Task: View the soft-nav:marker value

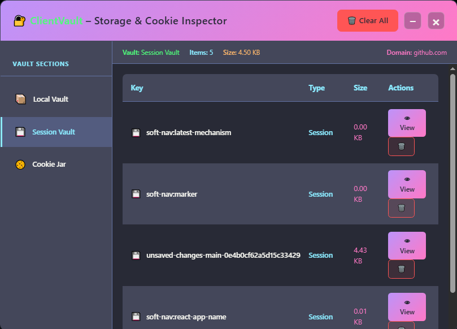Action: coord(407,184)
